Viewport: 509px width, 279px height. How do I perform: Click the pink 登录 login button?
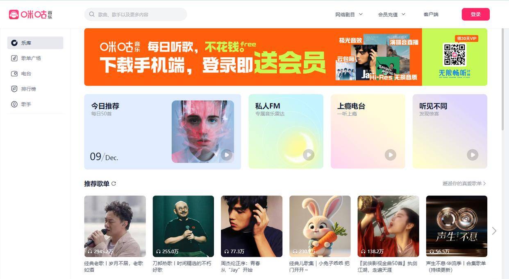(475, 14)
